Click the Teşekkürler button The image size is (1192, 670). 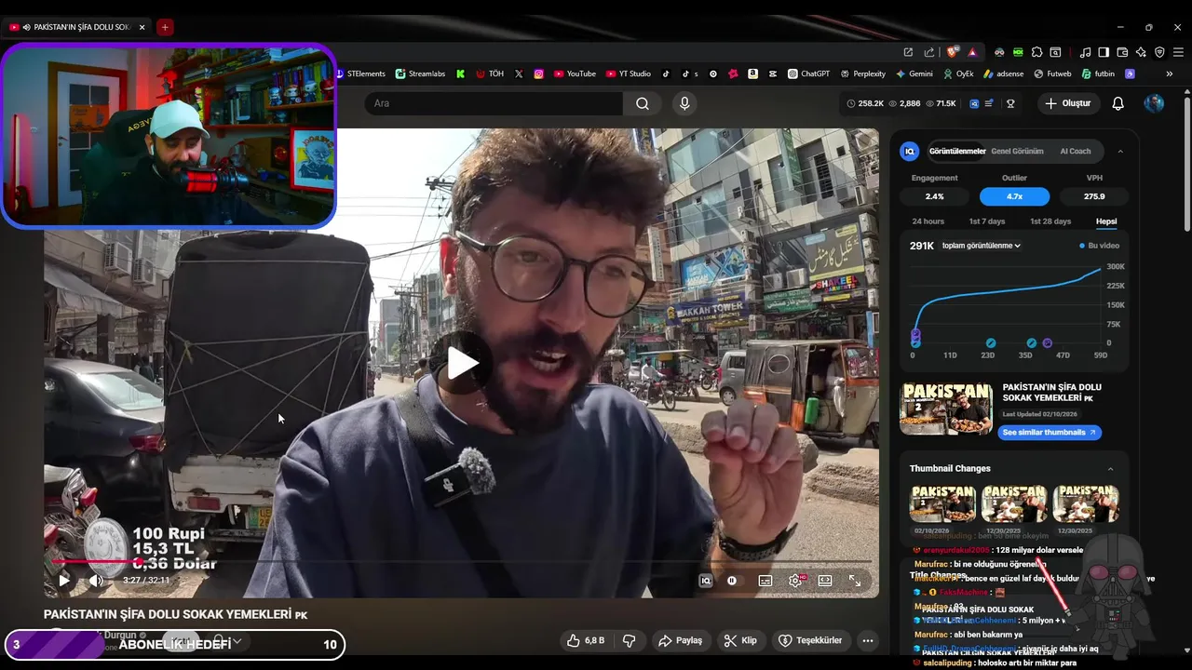[x=810, y=640]
